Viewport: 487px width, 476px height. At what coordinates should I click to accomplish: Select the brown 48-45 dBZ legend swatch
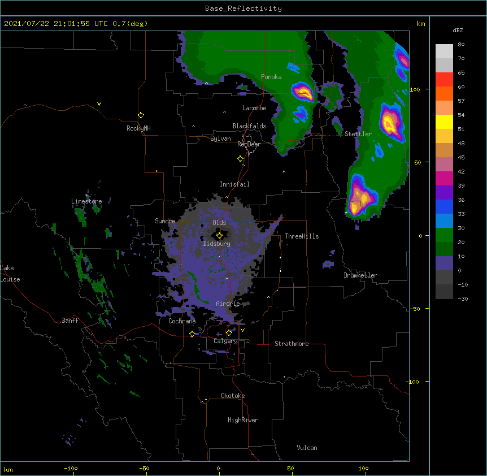(x=444, y=150)
